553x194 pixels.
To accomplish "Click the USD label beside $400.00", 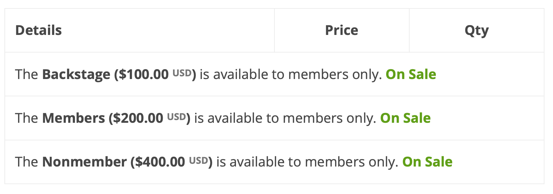I will pyautogui.click(x=199, y=160).
